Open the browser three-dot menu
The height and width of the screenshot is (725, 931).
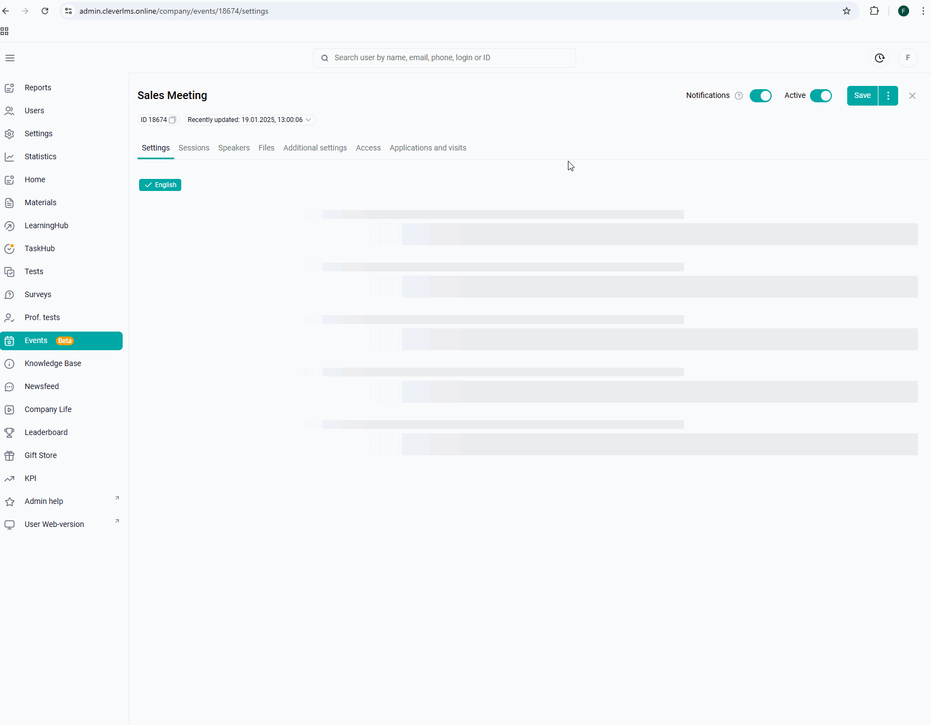click(923, 11)
